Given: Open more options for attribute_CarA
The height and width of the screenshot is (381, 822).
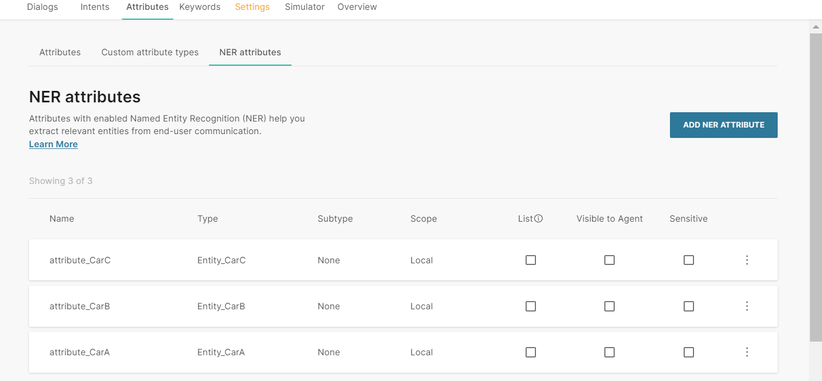Looking at the screenshot, I should coord(747,352).
